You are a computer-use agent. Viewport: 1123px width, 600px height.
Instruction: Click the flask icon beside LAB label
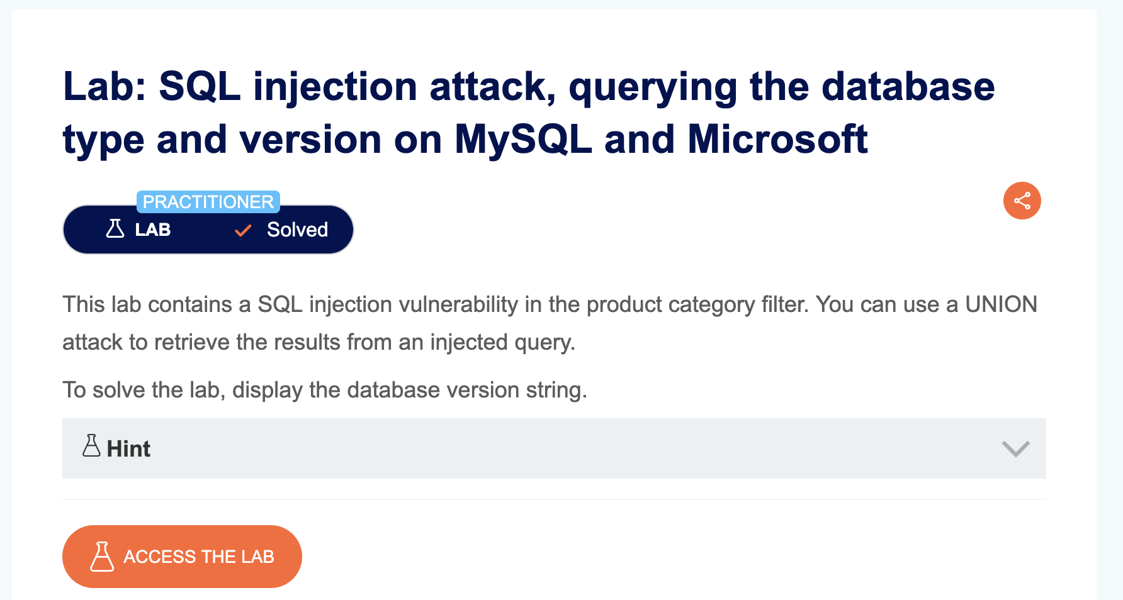[115, 228]
